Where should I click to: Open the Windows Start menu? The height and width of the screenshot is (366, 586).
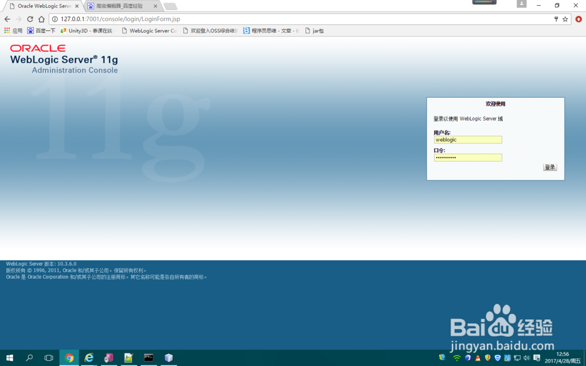tap(10, 358)
